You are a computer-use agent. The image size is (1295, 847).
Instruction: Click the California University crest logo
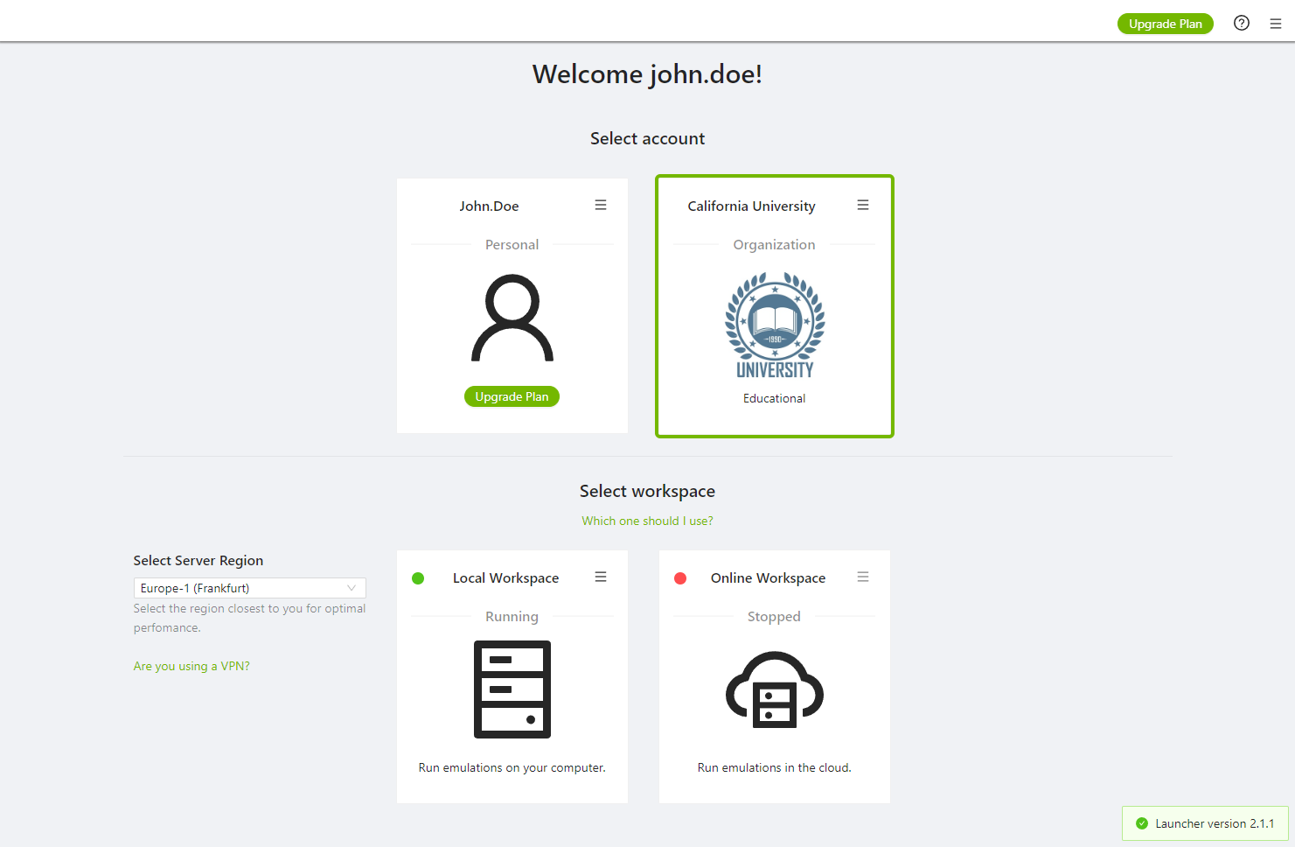pyautogui.click(x=775, y=325)
